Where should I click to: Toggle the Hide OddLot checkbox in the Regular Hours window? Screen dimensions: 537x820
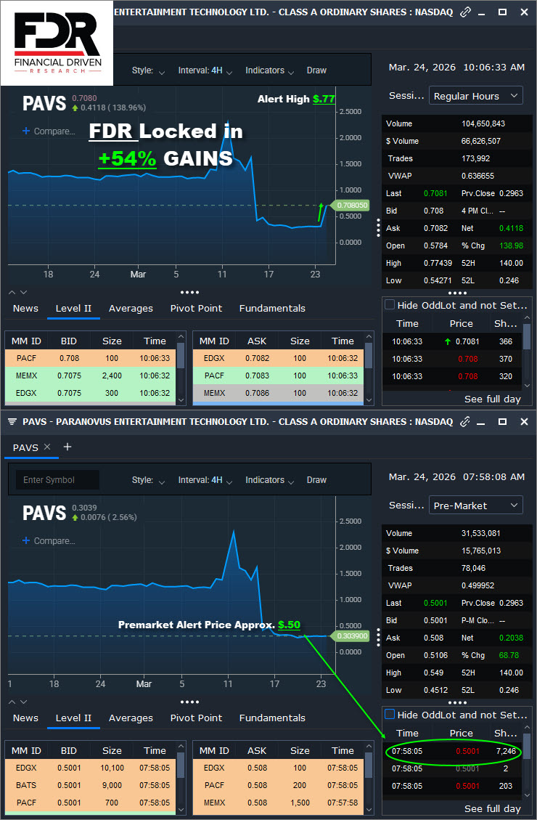390,305
